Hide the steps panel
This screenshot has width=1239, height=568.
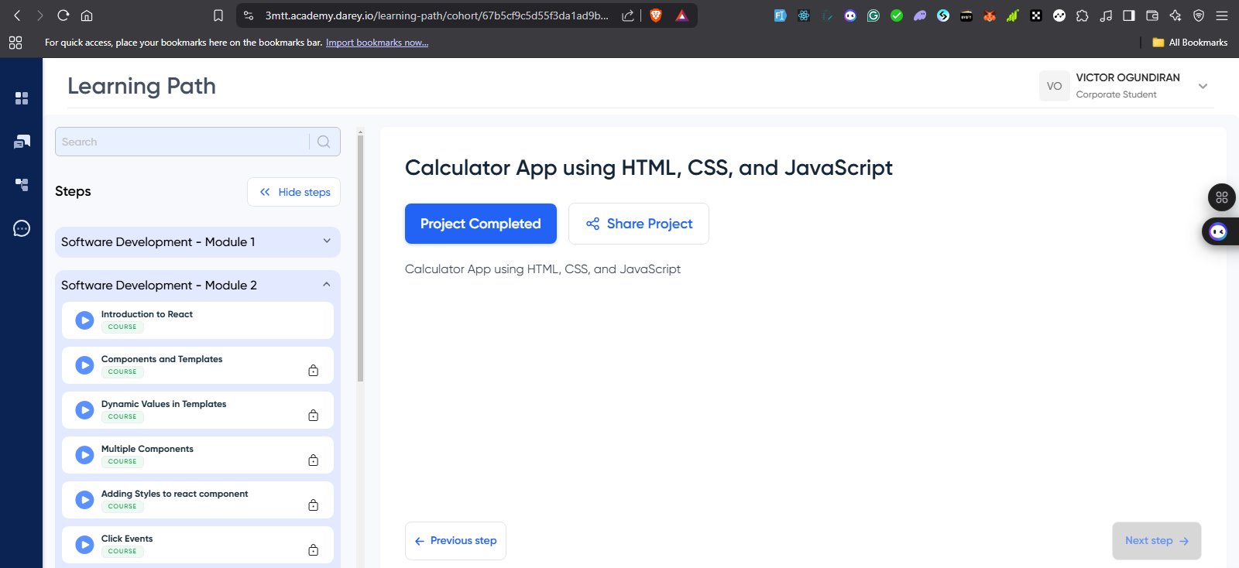294,192
